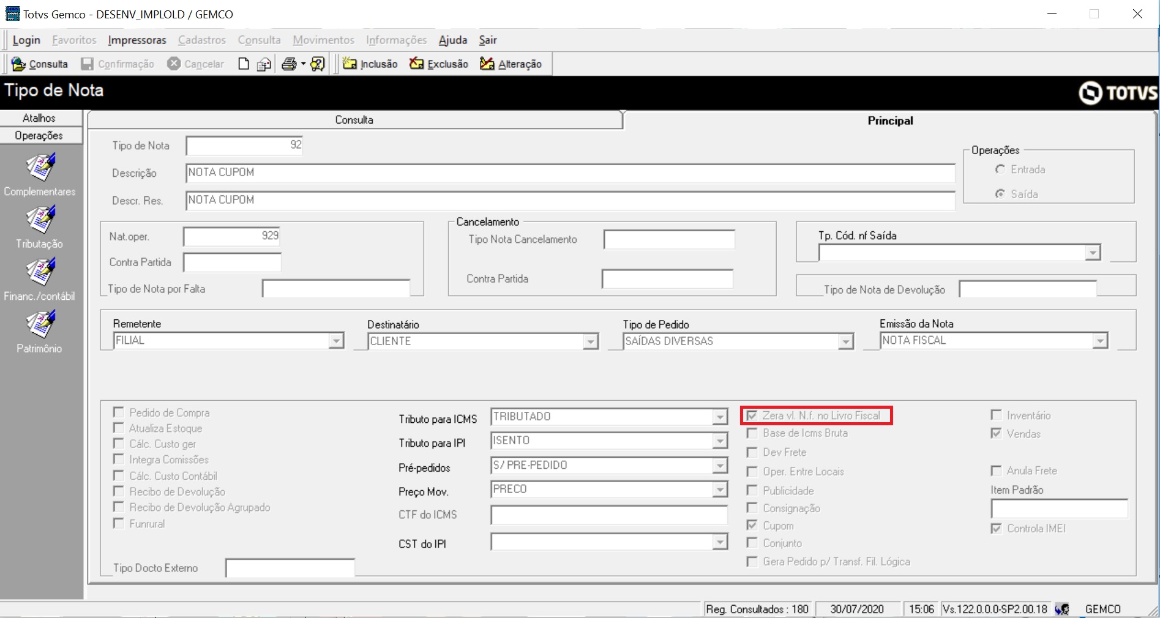Expand the CST do IPI dropdown
This screenshot has width=1160, height=618.
[720, 542]
